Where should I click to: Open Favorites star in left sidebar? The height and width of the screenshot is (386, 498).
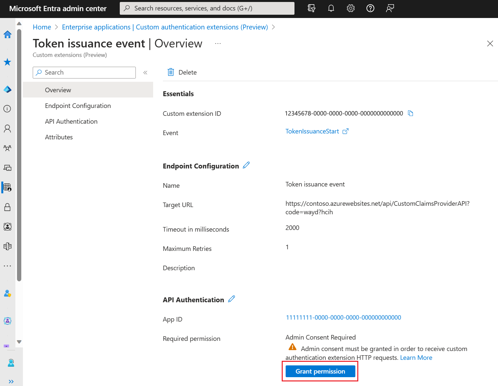pyautogui.click(x=8, y=62)
